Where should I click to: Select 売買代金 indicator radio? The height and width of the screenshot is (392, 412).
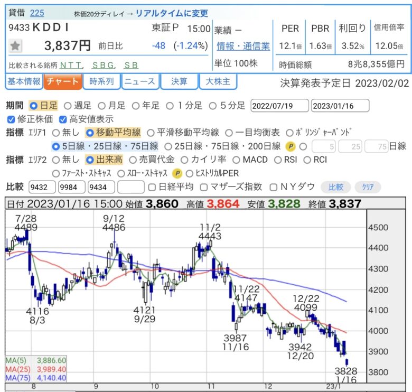(133, 160)
